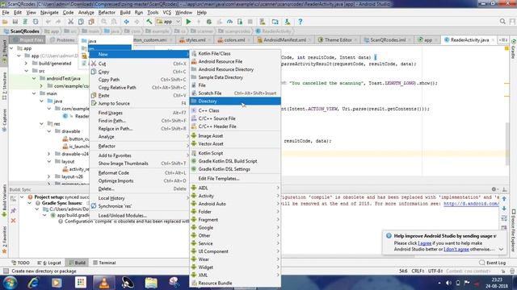Open the Event Log button

492,263
